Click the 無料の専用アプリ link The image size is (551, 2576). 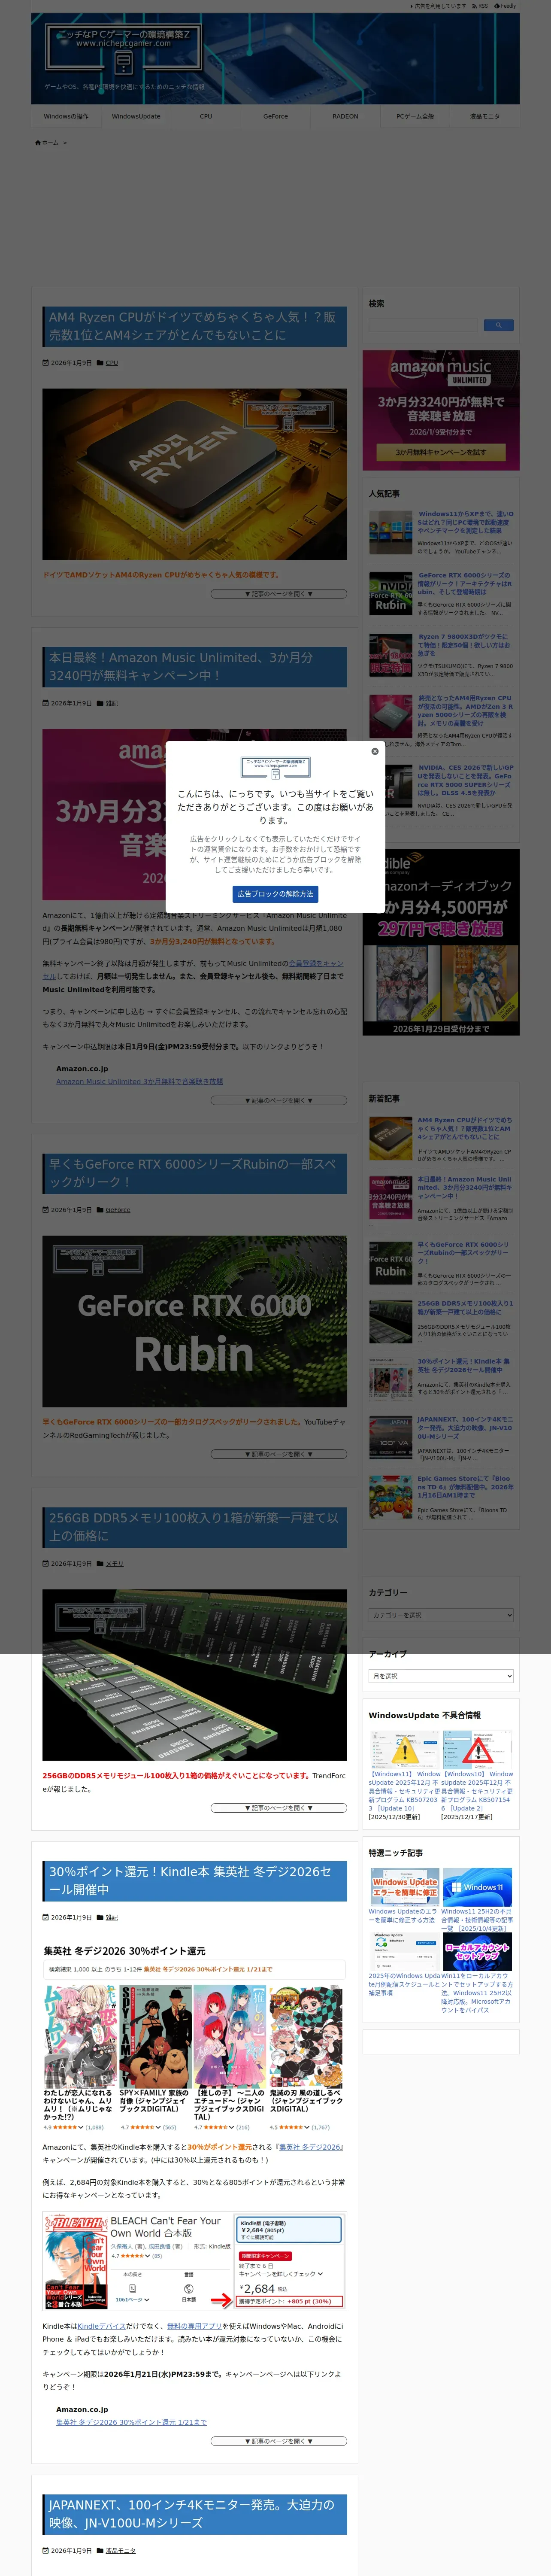click(194, 2326)
